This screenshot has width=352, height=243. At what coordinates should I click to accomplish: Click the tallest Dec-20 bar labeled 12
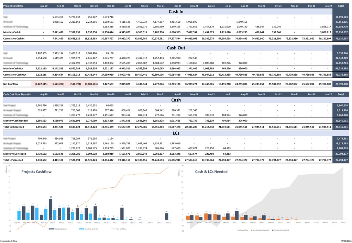click(x=51, y=209)
